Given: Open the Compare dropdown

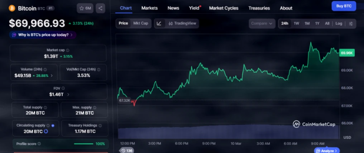Looking at the screenshot, I should click(262, 24).
